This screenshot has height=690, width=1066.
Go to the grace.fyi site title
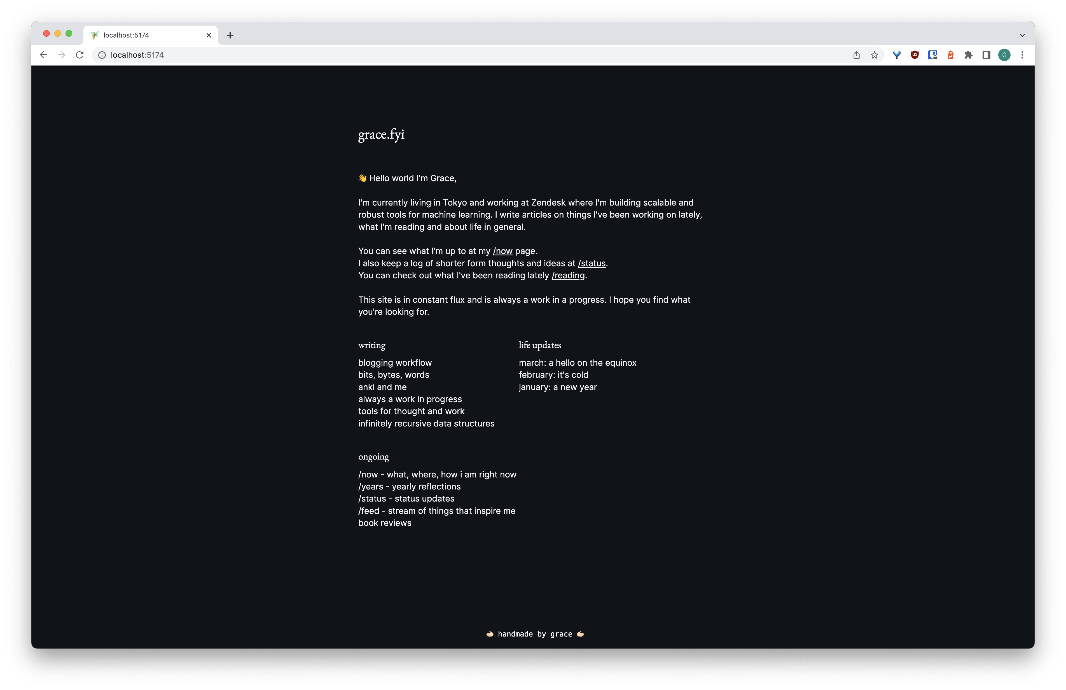coord(381,134)
